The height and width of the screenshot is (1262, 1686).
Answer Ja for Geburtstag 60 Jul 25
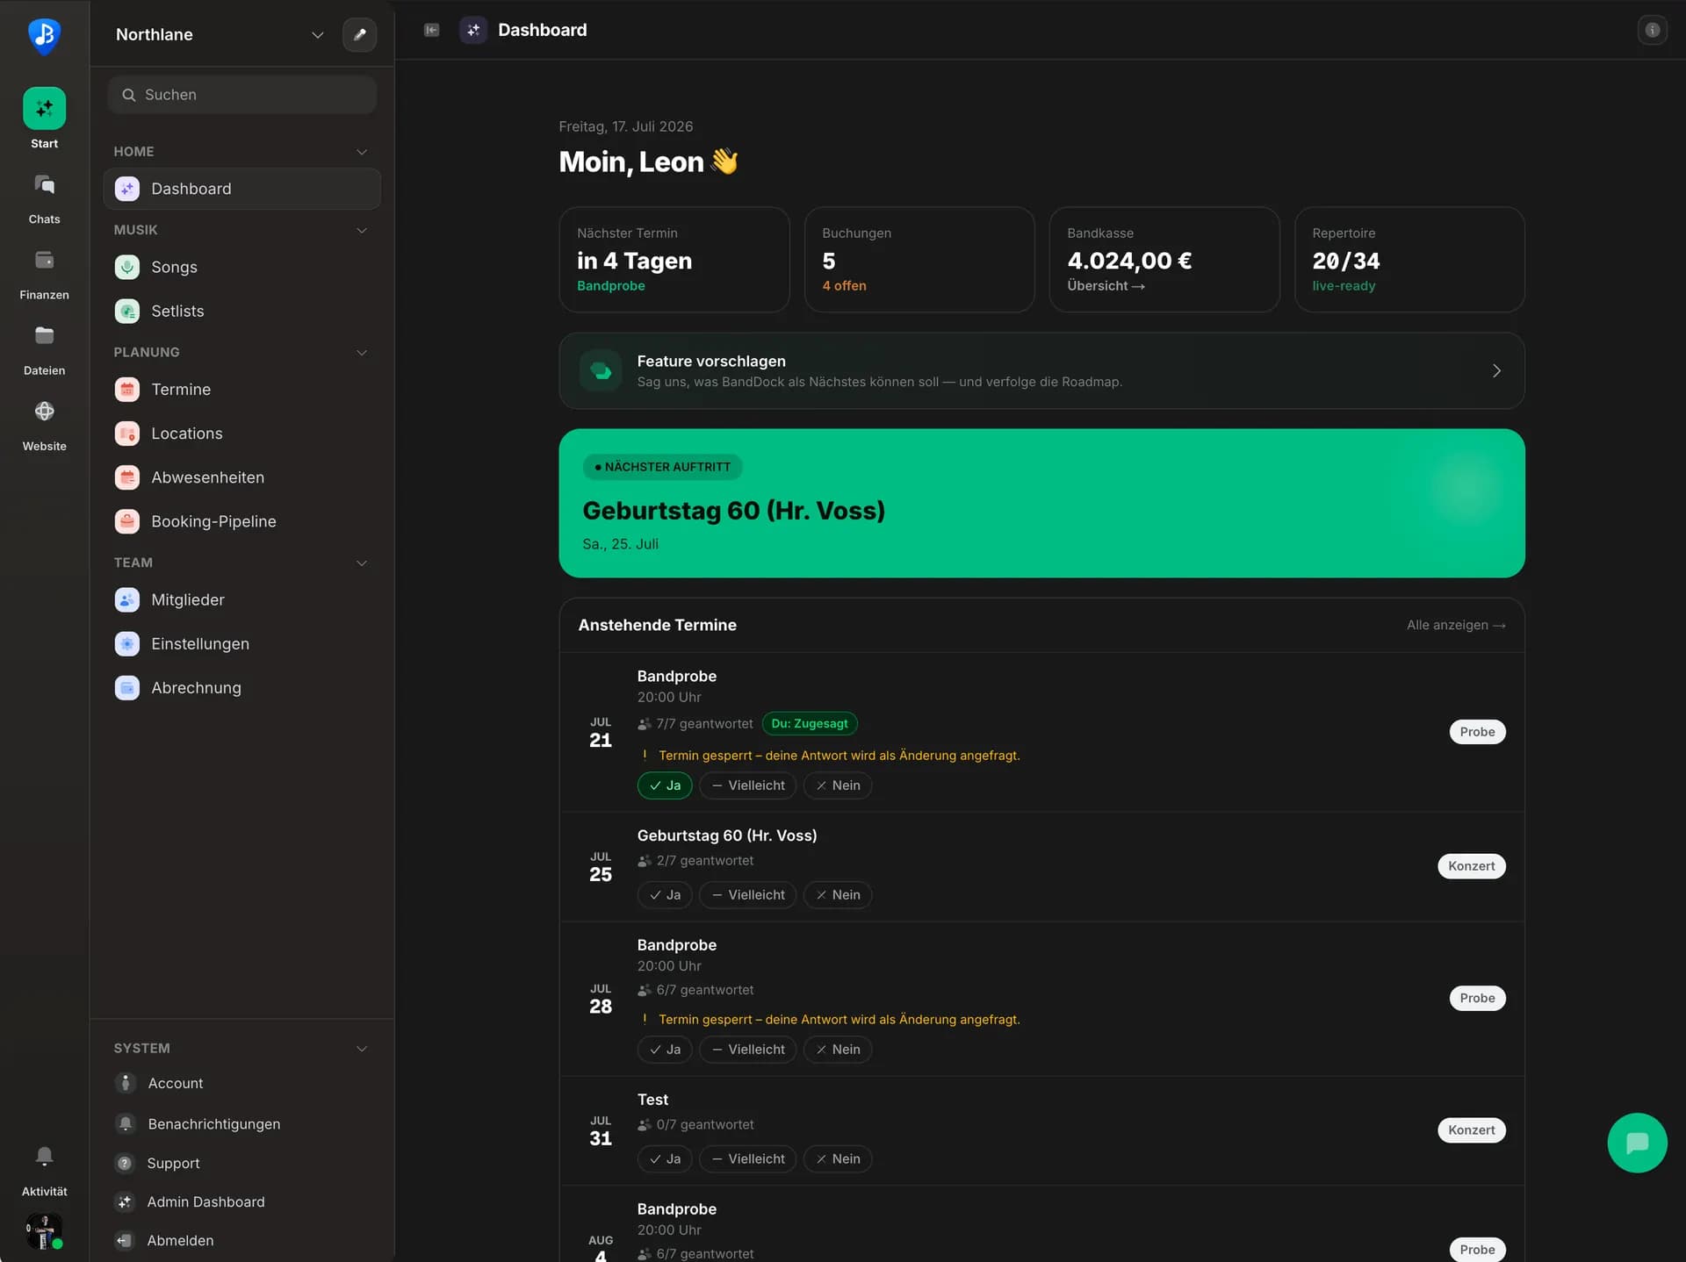pyautogui.click(x=665, y=894)
